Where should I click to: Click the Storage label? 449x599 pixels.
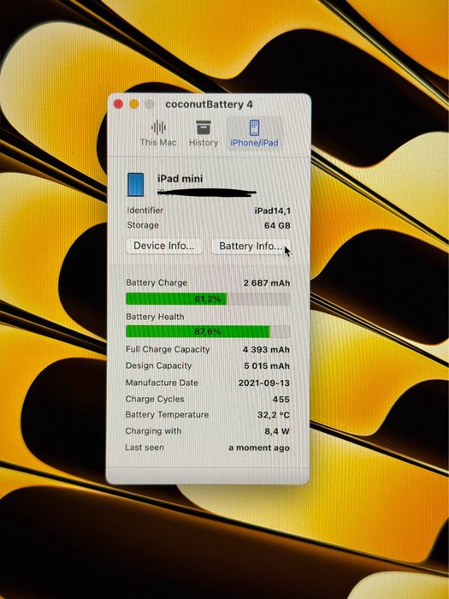pos(143,225)
